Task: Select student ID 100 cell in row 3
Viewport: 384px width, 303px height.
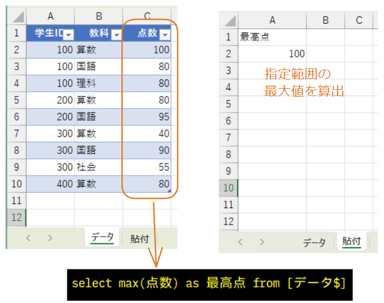Action: pos(50,67)
